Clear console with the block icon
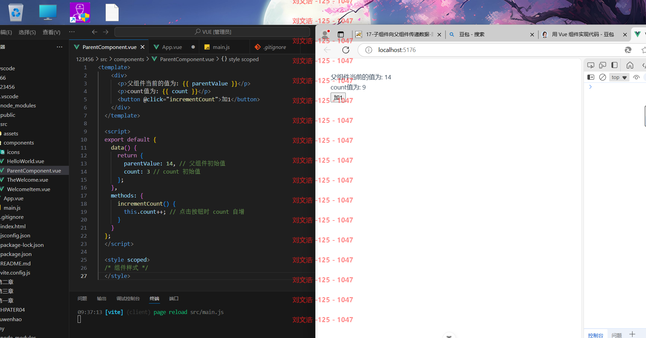This screenshot has width=646, height=338. 602,77
